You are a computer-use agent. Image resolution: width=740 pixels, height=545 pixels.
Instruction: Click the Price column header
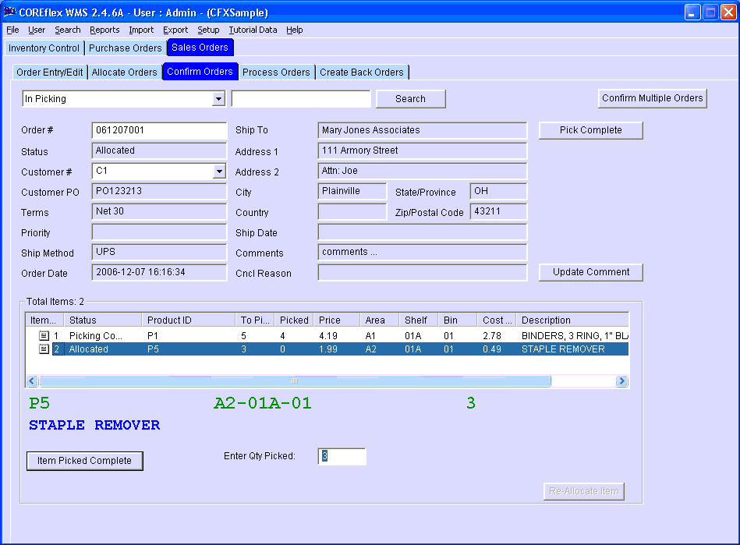click(x=337, y=320)
